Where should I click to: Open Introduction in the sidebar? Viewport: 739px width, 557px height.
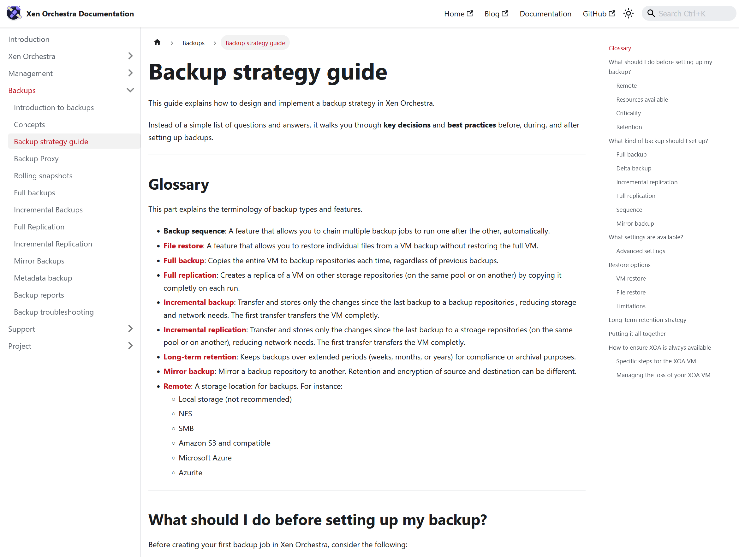29,39
